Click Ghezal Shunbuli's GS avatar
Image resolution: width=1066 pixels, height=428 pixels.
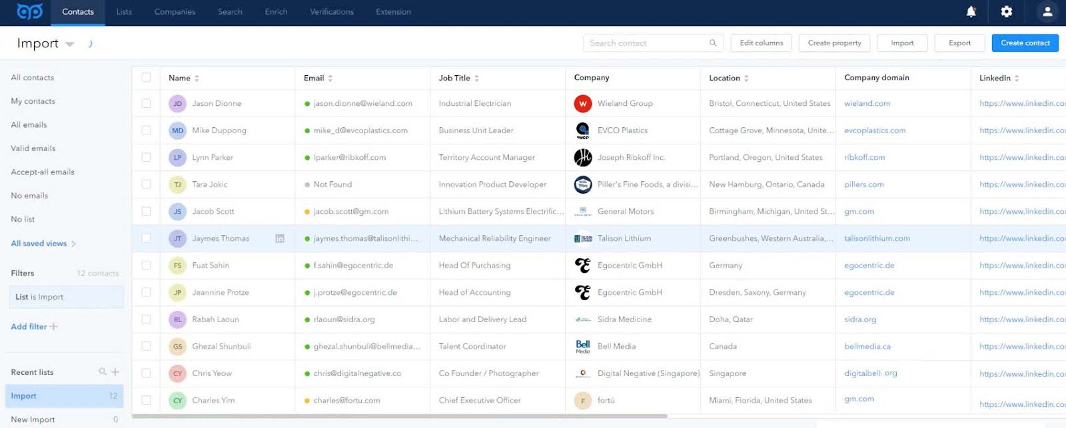point(177,346)
